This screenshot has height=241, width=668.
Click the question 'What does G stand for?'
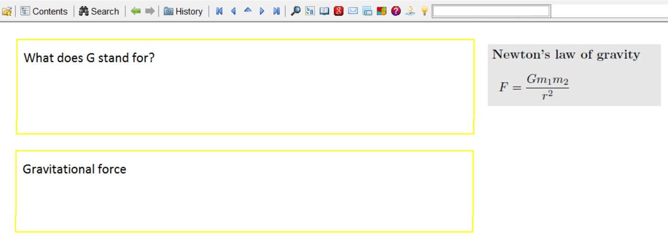(x=89, y=58)
